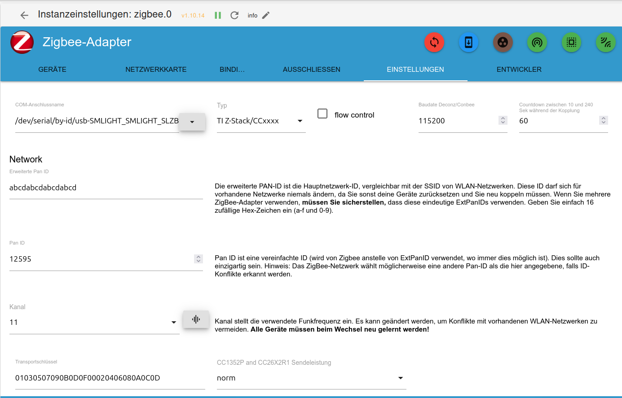Screen dimensions: 622x398
Task: Pause the zigbee.0 instance
Action: point(218,15)
